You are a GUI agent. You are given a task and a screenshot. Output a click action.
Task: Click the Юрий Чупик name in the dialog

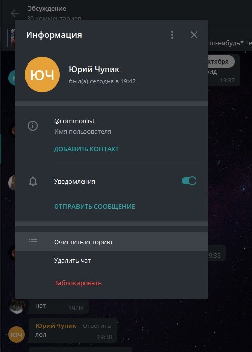pos(94,69)
